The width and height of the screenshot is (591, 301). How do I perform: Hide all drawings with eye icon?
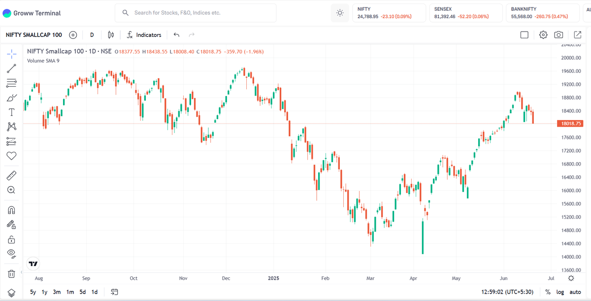(x=11, y=254)
